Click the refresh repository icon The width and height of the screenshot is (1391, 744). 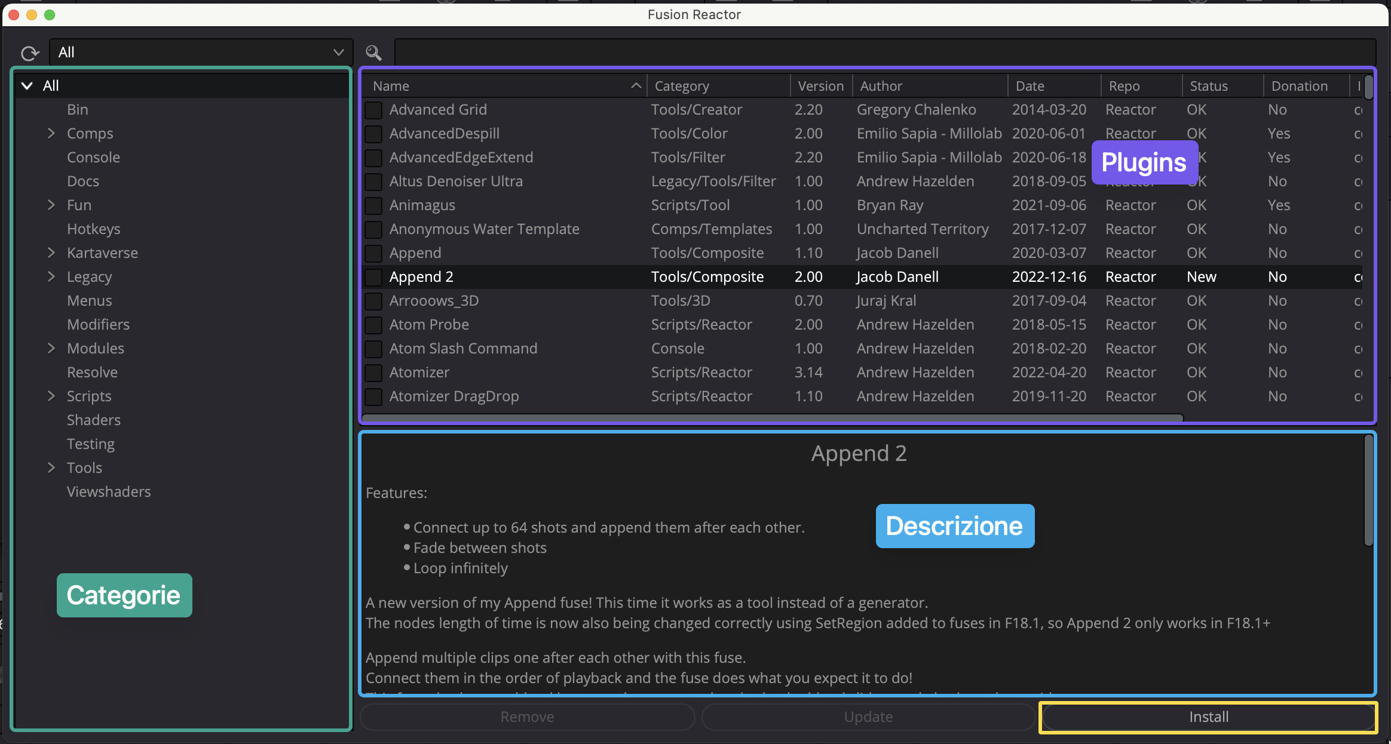tap(29, 53)
